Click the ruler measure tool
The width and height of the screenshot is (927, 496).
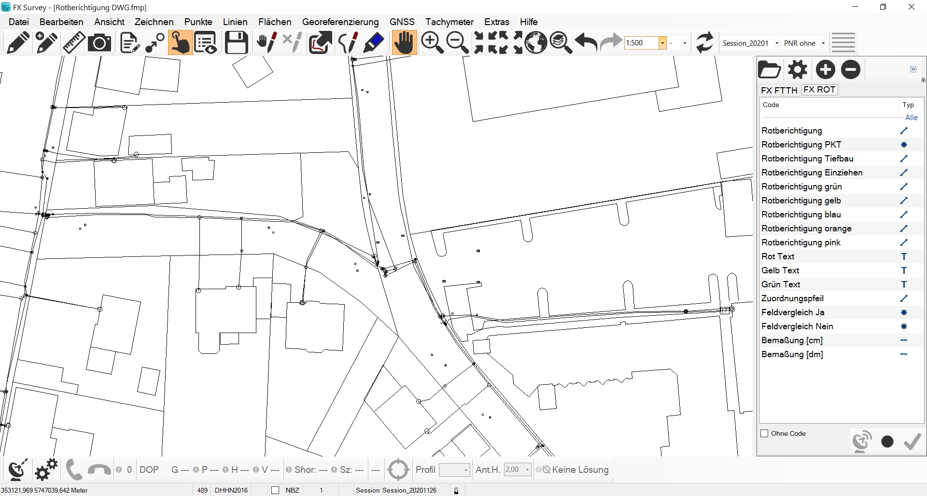tap(74, 43)
